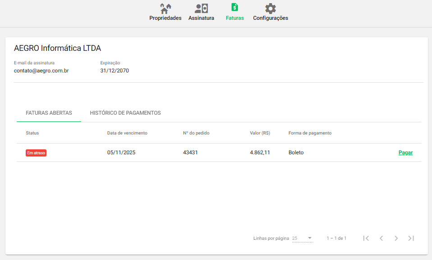Sort by Data de vencimento column header
Image resolution: width=432 pixels, height=260 pixels.
point(127,133)
